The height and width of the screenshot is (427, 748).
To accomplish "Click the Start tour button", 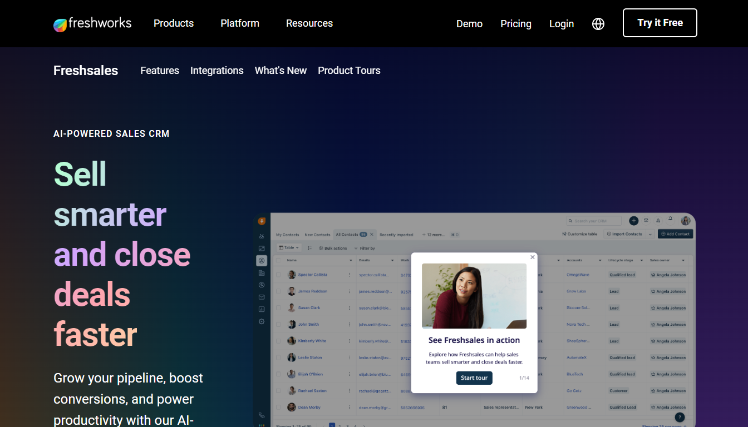I will click(x=474, y=378).
